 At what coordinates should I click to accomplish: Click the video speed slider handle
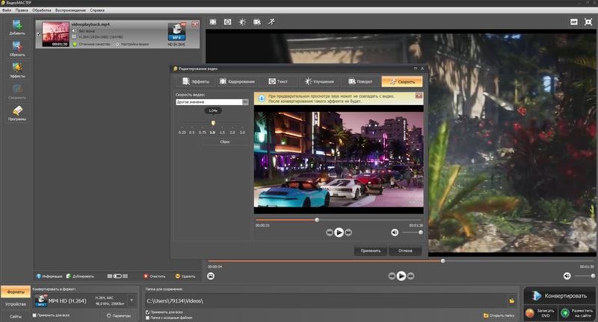pyautogui.click(x=213, y=123)
